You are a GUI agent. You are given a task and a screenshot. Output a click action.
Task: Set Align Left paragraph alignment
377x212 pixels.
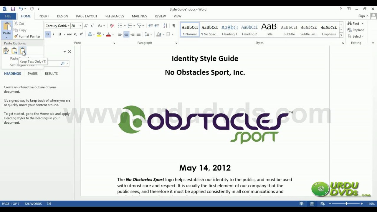[120, 34]
